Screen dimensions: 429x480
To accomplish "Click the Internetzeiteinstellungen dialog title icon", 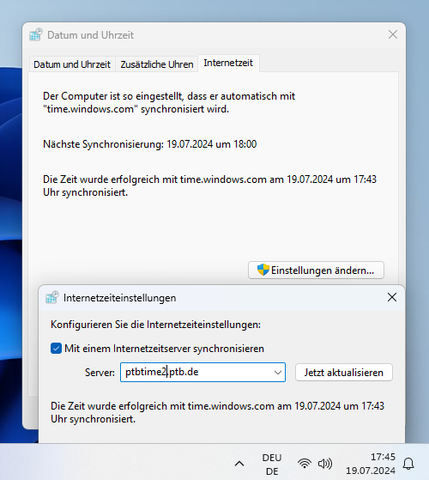I will click(x=52, y=298).
